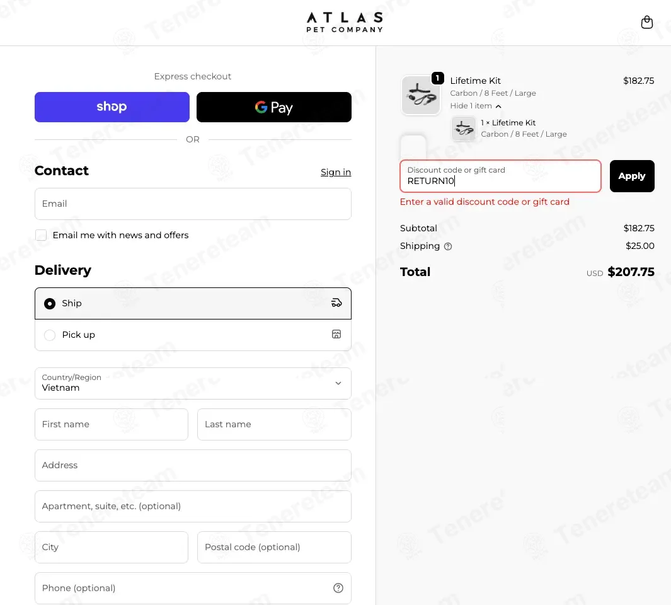Select the Pick up radio option
The height and width of the screenshot is (605, 671).
coord(50,335)
